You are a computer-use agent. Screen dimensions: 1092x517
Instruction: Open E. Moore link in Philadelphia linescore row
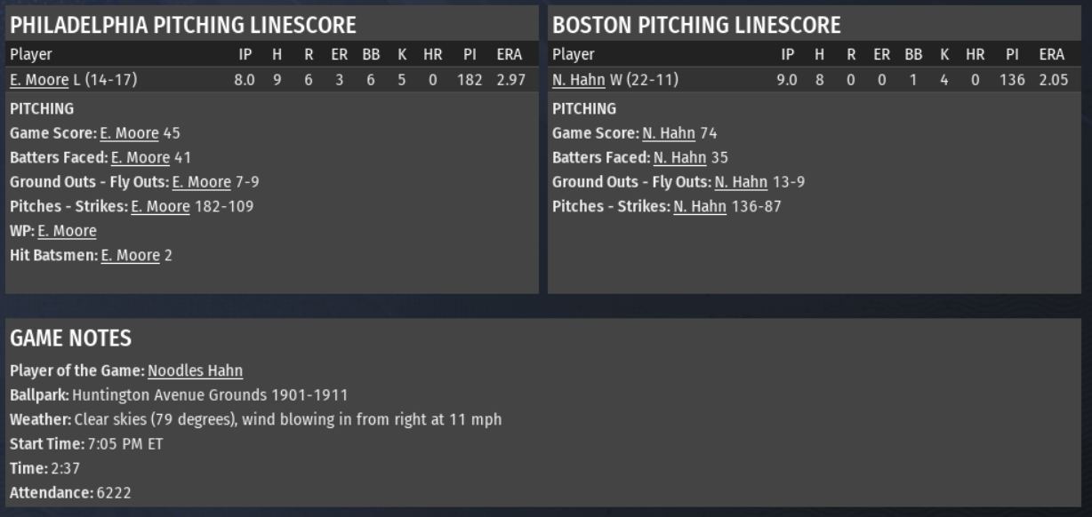[39, 80]
